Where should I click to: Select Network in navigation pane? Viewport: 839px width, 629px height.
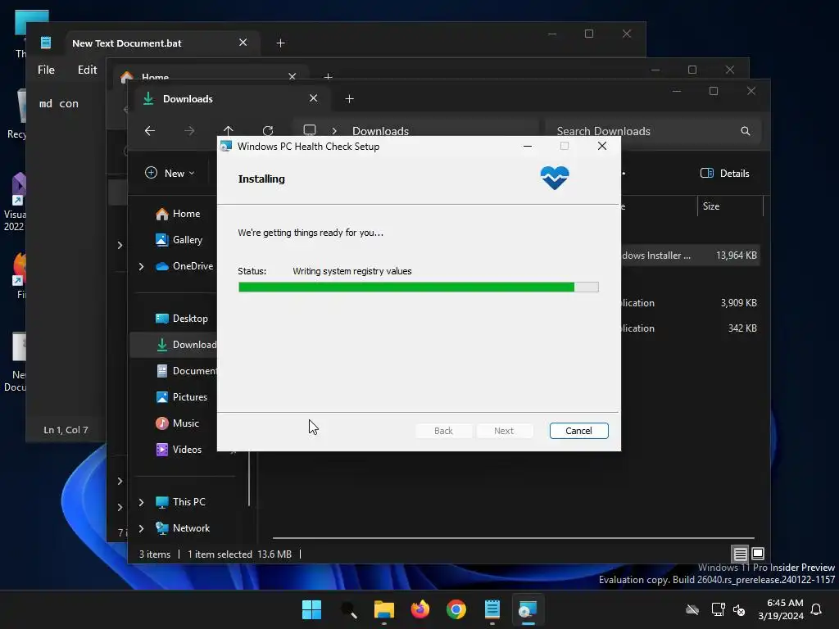coord(183,528)
